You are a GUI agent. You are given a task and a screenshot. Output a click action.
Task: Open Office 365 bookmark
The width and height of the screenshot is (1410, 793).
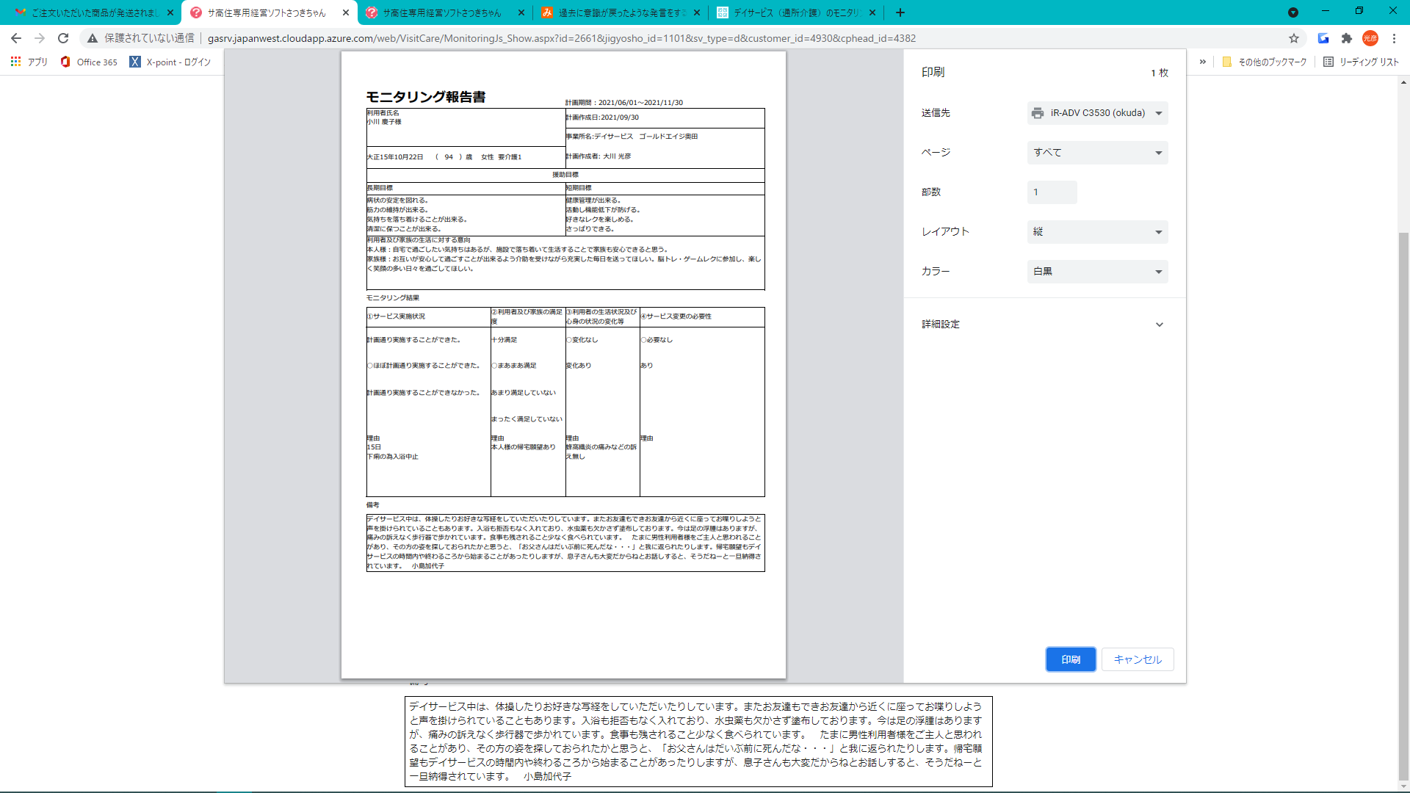coord(89,62)
